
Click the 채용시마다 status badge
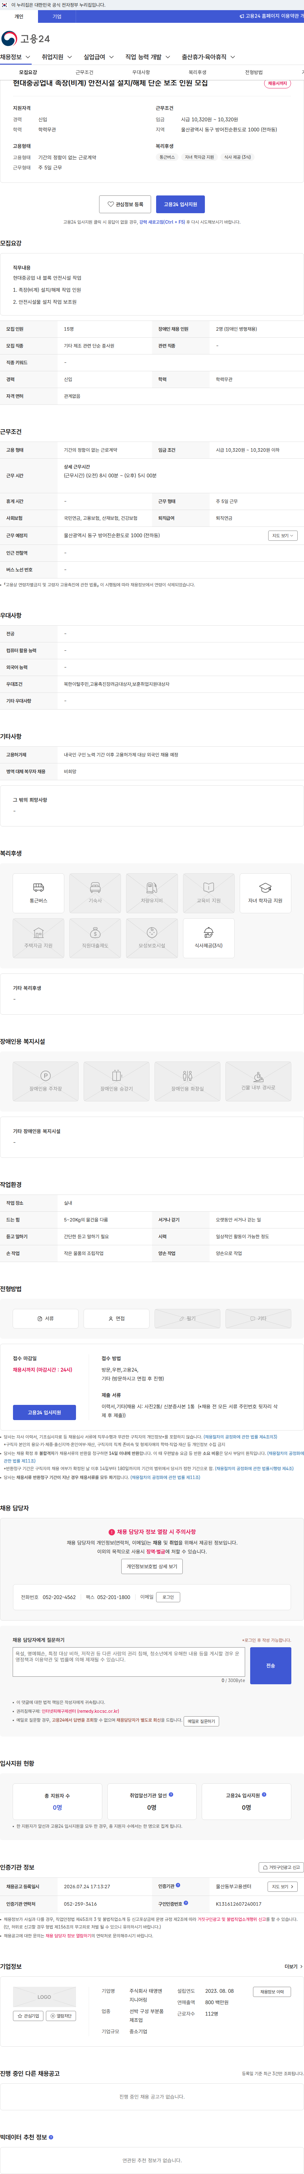pyautogui.click(x=277, y=84)
